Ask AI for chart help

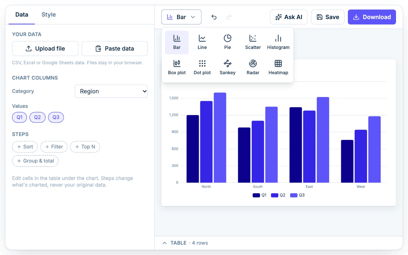click(289, 17)
